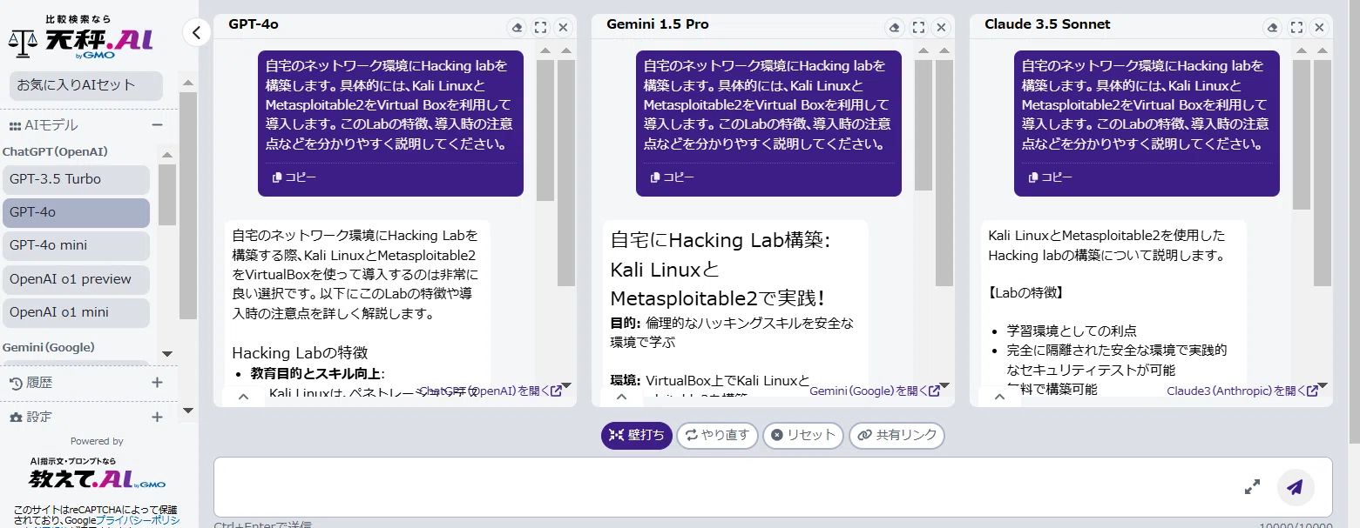Screen dimensions: 1360x528
Task: Select the OpenAI o1 preview model
Action: 75,279
